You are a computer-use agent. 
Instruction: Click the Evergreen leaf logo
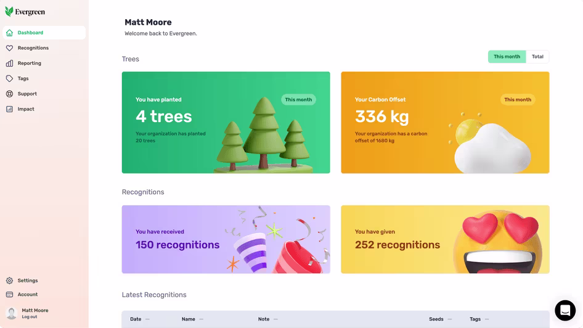(9, 12)
